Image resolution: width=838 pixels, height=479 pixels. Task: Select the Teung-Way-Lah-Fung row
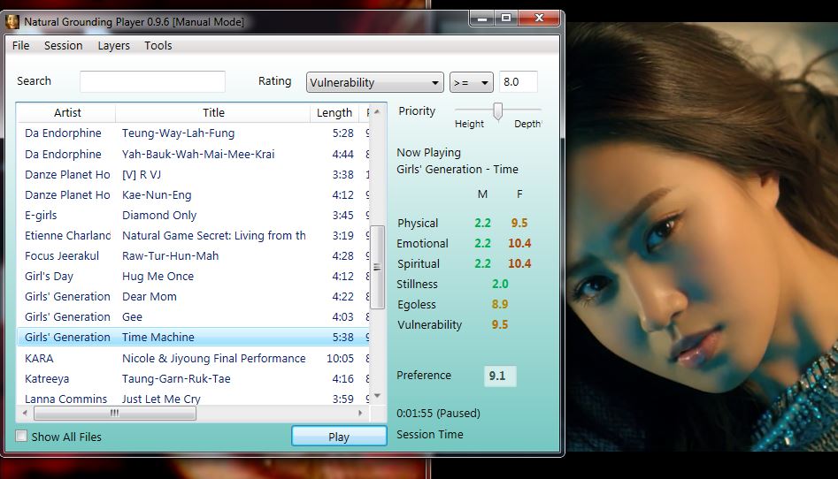pos(194,133)
